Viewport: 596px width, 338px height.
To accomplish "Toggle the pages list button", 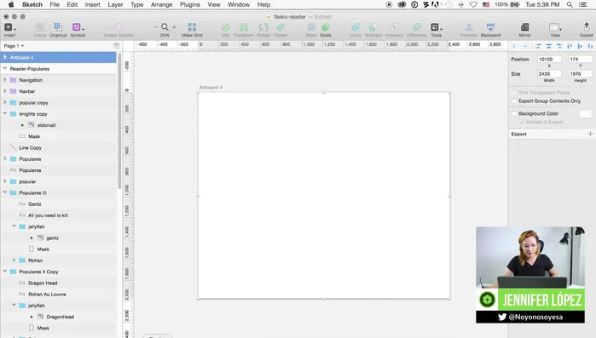I will point(116,46).
